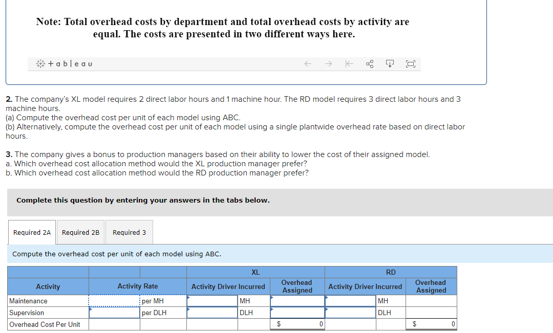
Task: Click the RD column group header
Action: (391, 272)
